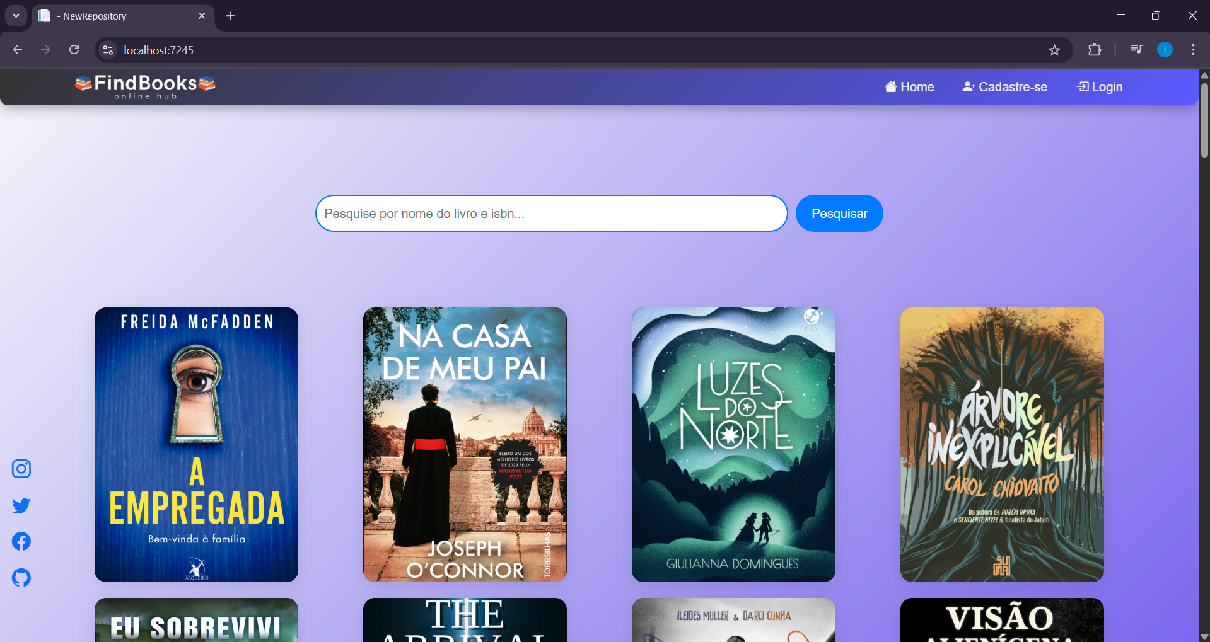Click the browser forward arrow
Viewport: 1210px width, 642px height.
point(45,50)
